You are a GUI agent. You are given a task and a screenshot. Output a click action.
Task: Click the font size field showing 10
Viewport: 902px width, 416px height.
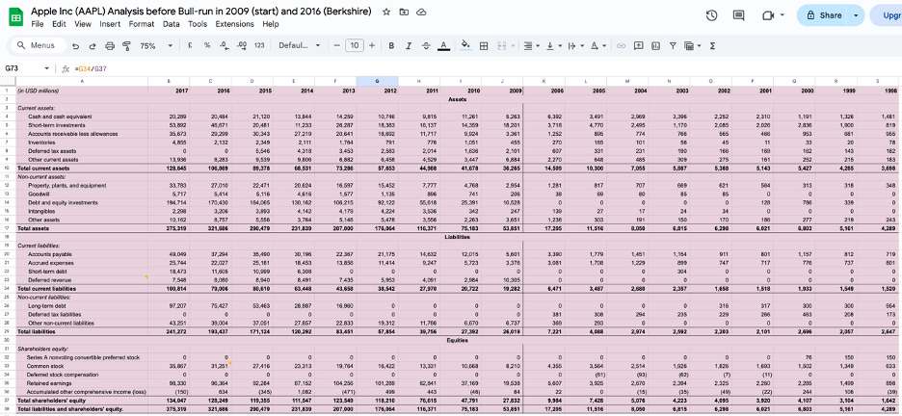click(x=355, y=45)
